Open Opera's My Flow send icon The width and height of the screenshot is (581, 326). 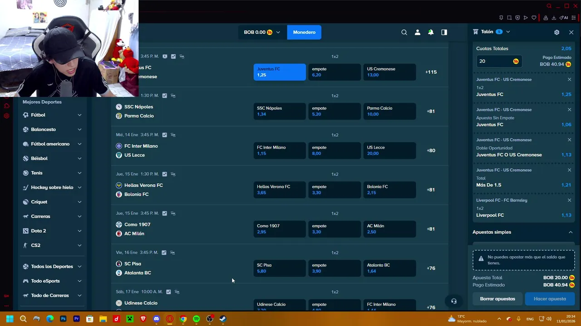coord(526,18)
